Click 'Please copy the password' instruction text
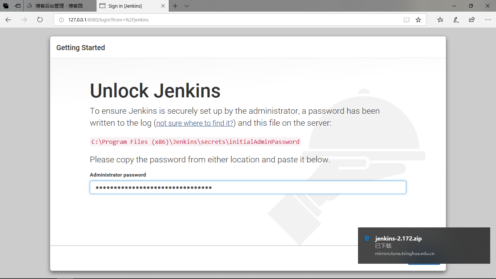The width and height of the screenshot is (496, 279). pos(210,159)
